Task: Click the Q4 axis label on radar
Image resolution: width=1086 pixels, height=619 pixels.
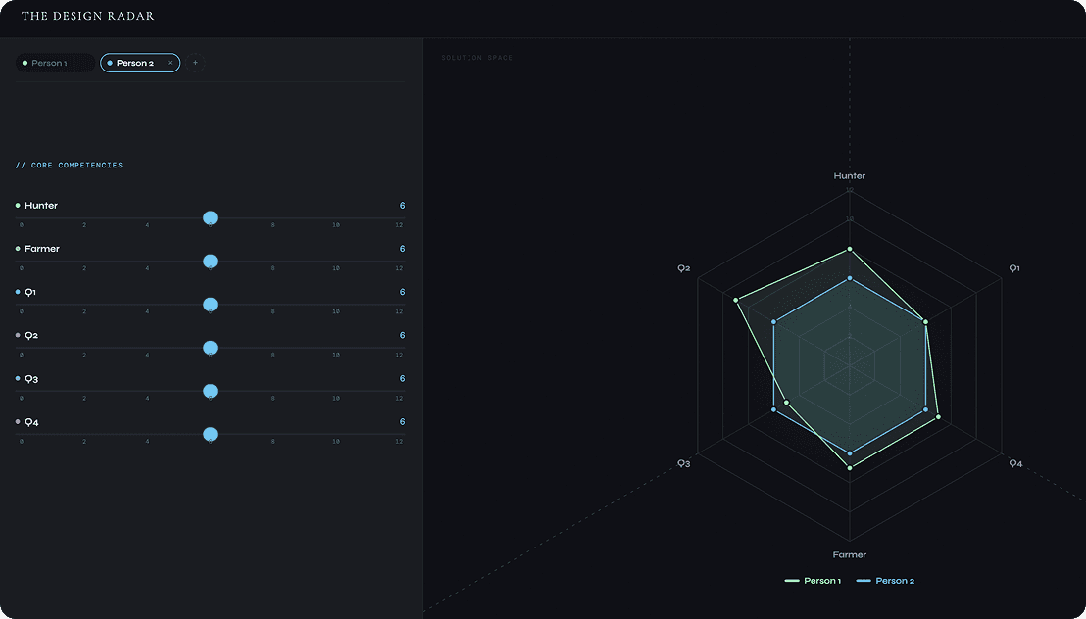Action: [x=1015, y=464]
